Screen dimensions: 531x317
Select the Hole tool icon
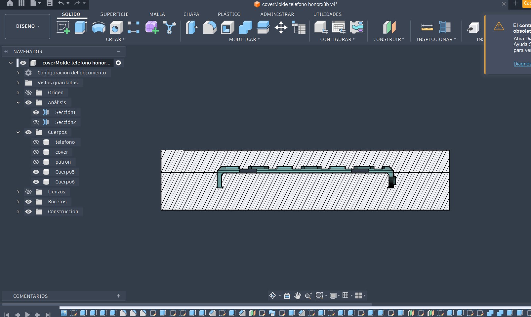click(116, 27)
